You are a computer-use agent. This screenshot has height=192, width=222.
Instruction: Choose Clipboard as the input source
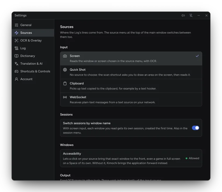tap(131, 86)
